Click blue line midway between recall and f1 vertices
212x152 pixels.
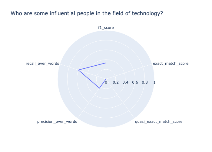pyautogui.click(x=92, y=67)
